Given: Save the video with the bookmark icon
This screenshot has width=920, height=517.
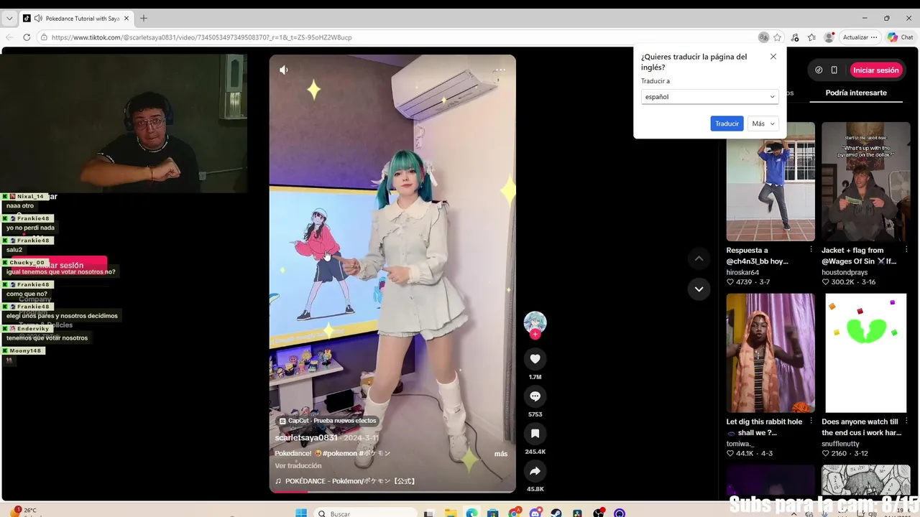Looking at the screenshot, I should pyautogui.click(x=535, y=434).
